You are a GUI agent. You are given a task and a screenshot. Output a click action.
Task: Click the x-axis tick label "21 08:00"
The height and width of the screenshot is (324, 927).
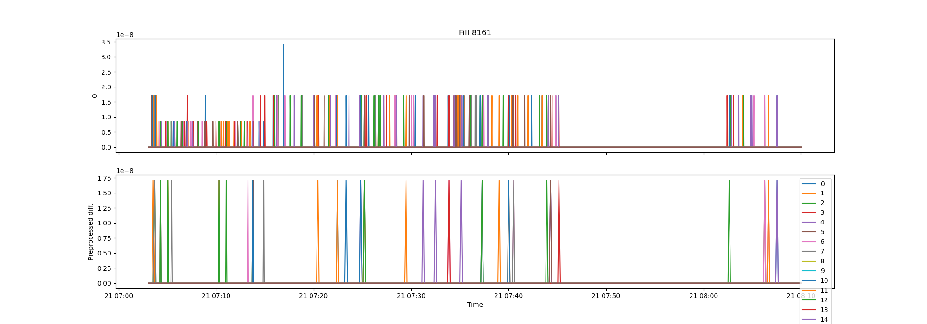click(704, 296)
